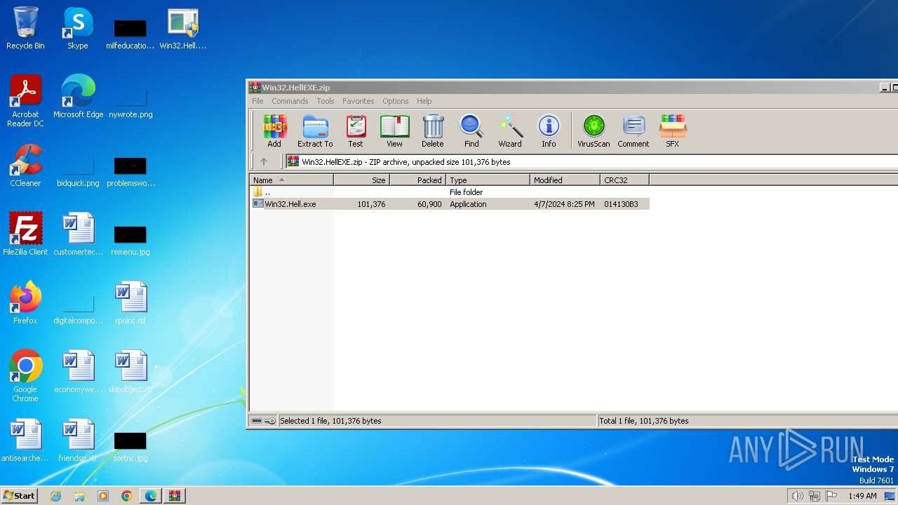Open the File menu

click(257, 101)
